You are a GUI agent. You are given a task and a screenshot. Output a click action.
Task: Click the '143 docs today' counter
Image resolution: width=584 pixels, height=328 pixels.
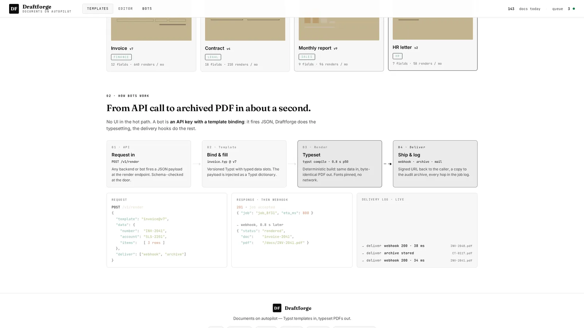524,9
